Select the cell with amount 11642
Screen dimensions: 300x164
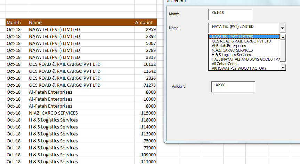pyautogui.click(x=145, y=71)
